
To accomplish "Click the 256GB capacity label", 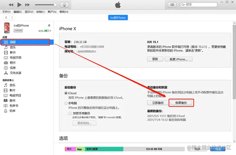I will (18, 31).
